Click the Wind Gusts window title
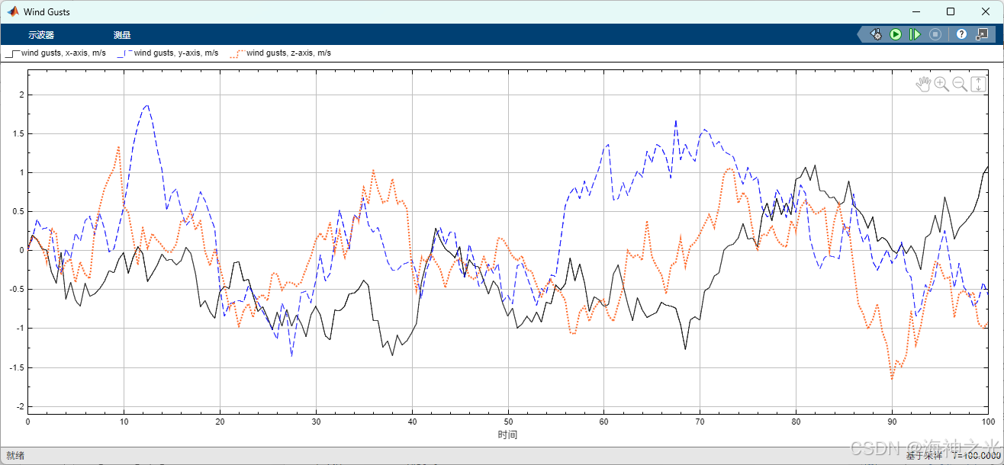 (x=47, y=12)
